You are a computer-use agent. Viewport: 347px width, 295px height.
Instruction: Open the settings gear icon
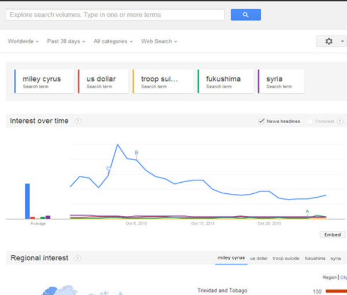tap(329, 41)
